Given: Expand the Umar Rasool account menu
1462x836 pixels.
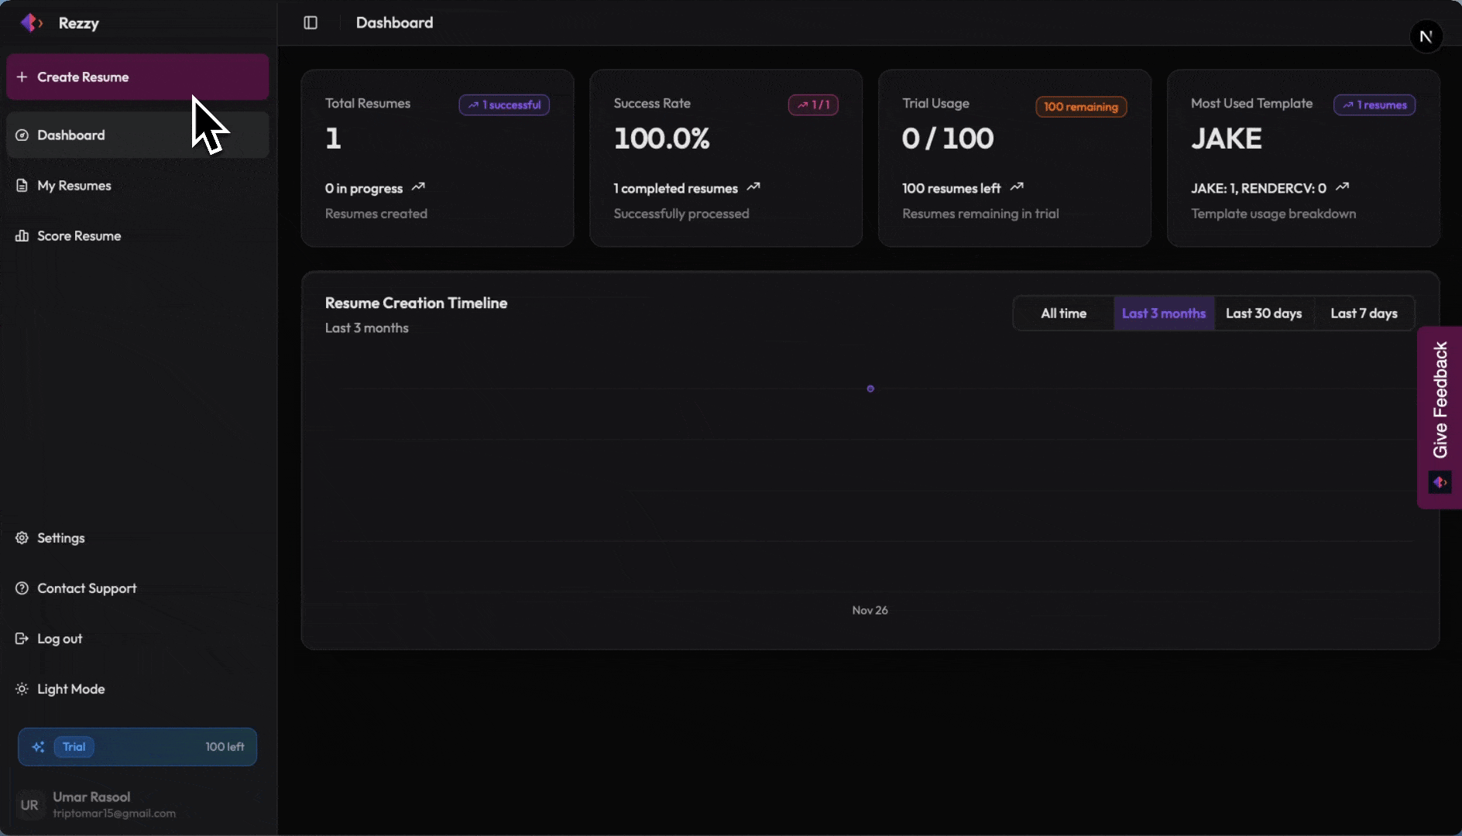Looking at the screenshot, I should [137, 804].
